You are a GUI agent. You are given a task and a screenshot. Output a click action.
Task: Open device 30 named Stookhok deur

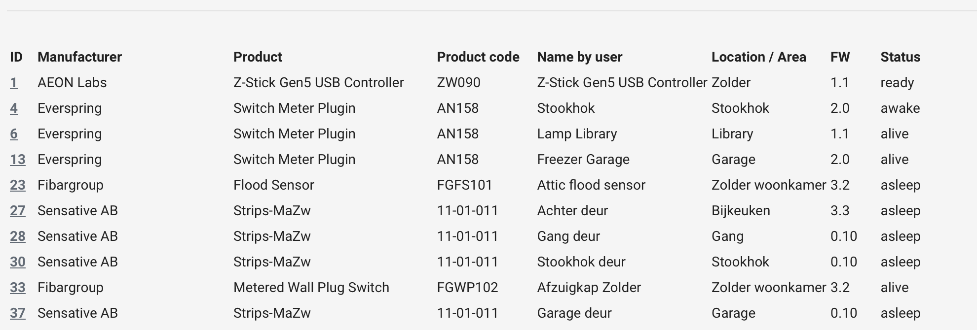pos(18,262)
